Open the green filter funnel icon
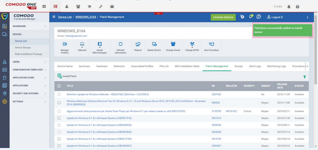The height and width of the screenshot is (150, 318). pos(304,77)
